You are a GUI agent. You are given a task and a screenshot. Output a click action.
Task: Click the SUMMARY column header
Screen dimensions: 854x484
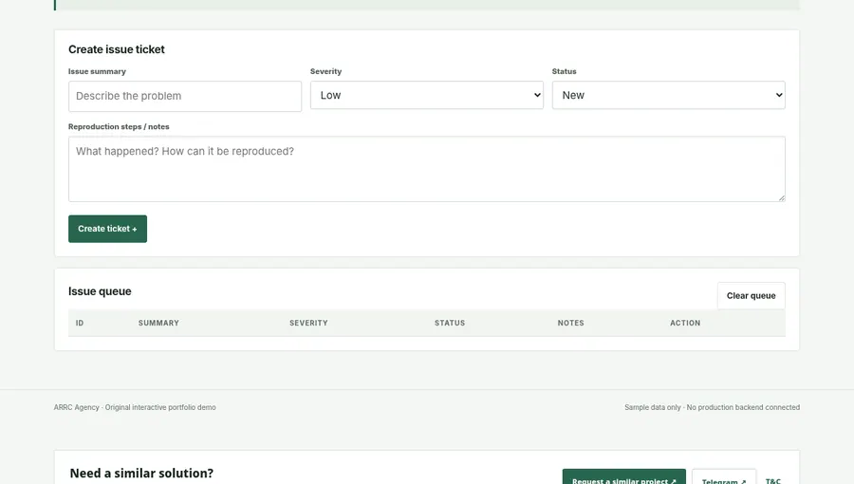tap(158, 323)
